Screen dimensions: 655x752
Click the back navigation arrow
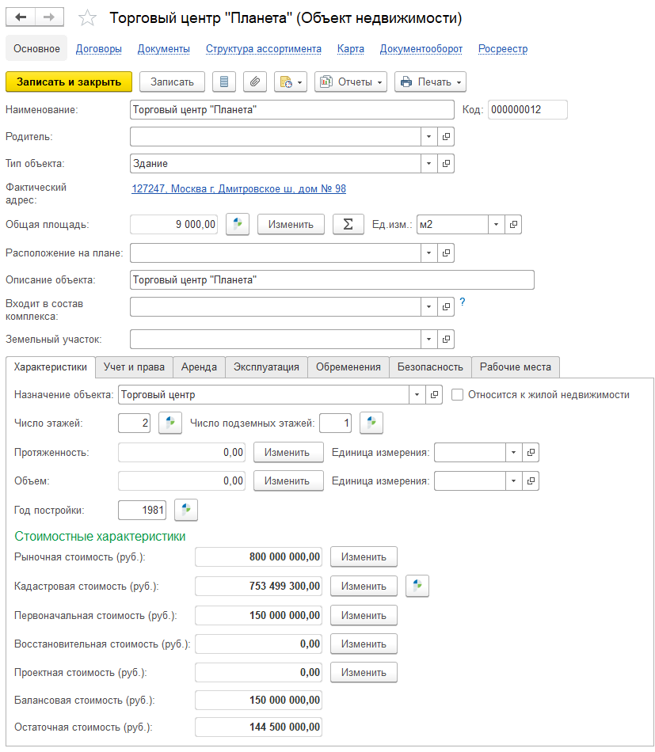(21, 17)
